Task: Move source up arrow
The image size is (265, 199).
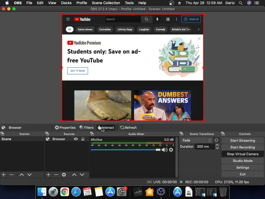Action: click(74, 174)
